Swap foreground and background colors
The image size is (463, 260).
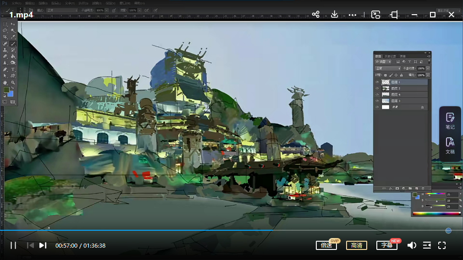point(12,88)
